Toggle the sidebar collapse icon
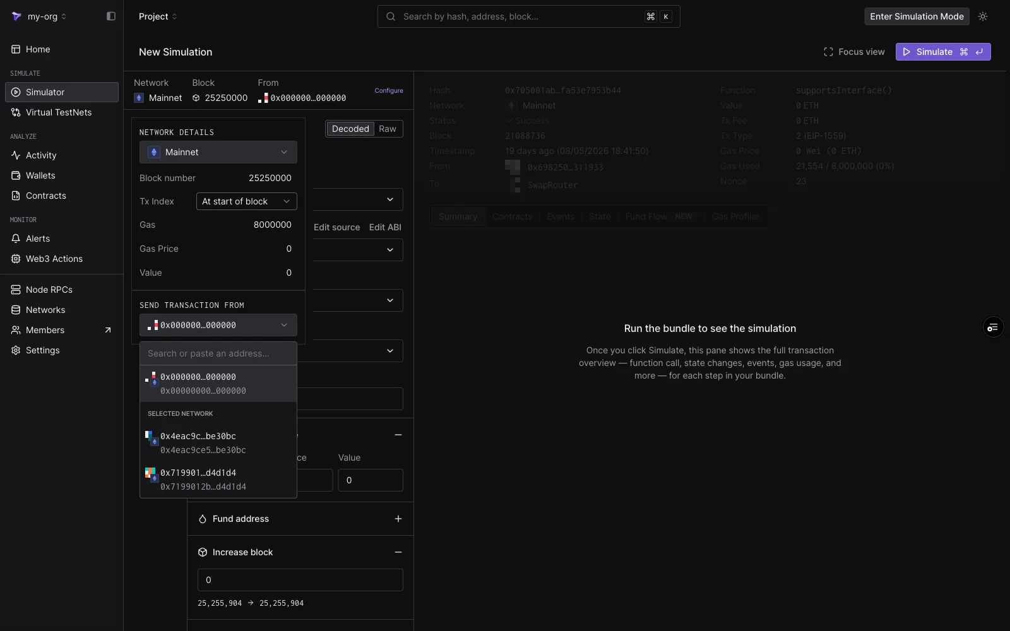1010x631 pixels. [111, 16]
